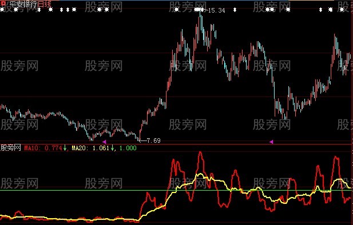Click the red square icon beside 平安银行
The height and width of the screenshot is (225, 353).
3,3
